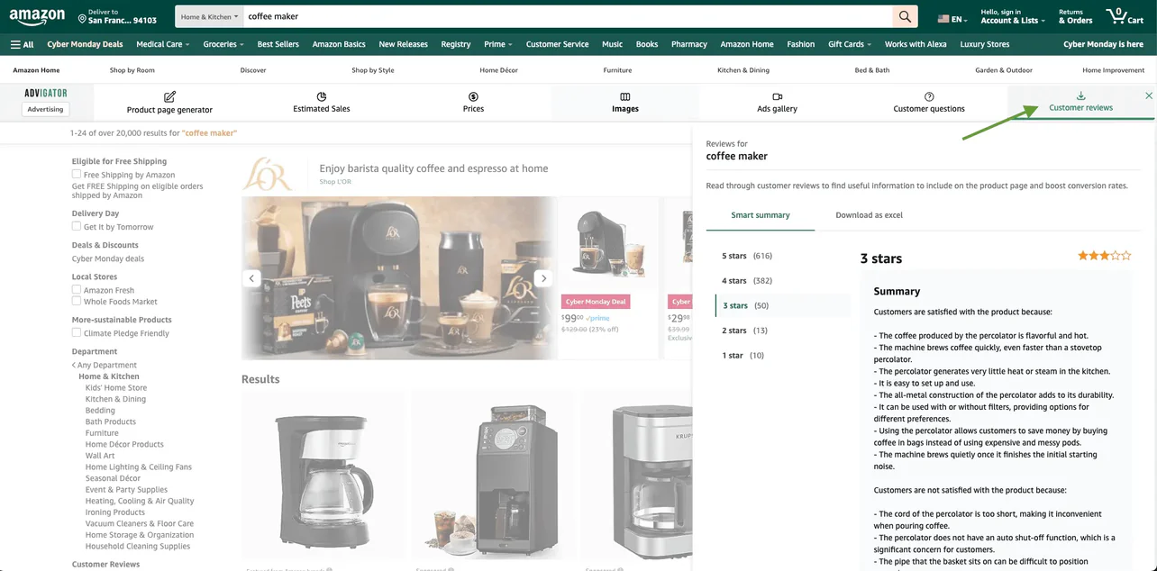The width and height of the screenshot is (1157, 571).
Task: Switch to the Smart summary tab
Action: pyautogui.click(x=761, y=215)
